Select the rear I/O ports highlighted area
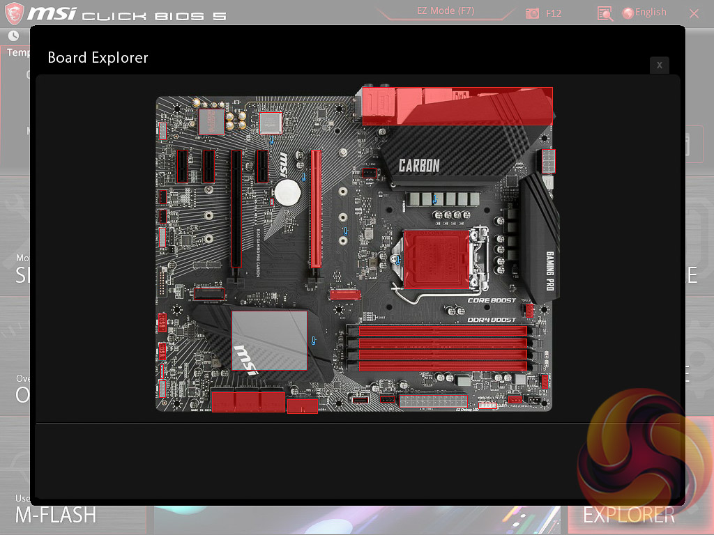This screenshot has height=535, width=714. pyautogui.click(x=457, y=106)
